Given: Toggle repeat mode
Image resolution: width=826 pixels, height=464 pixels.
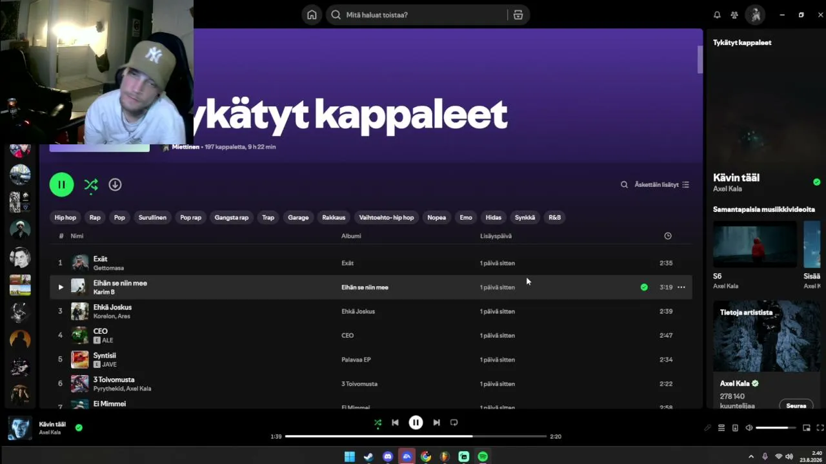Looking at the screenshot, I should [x=454, y=423].
